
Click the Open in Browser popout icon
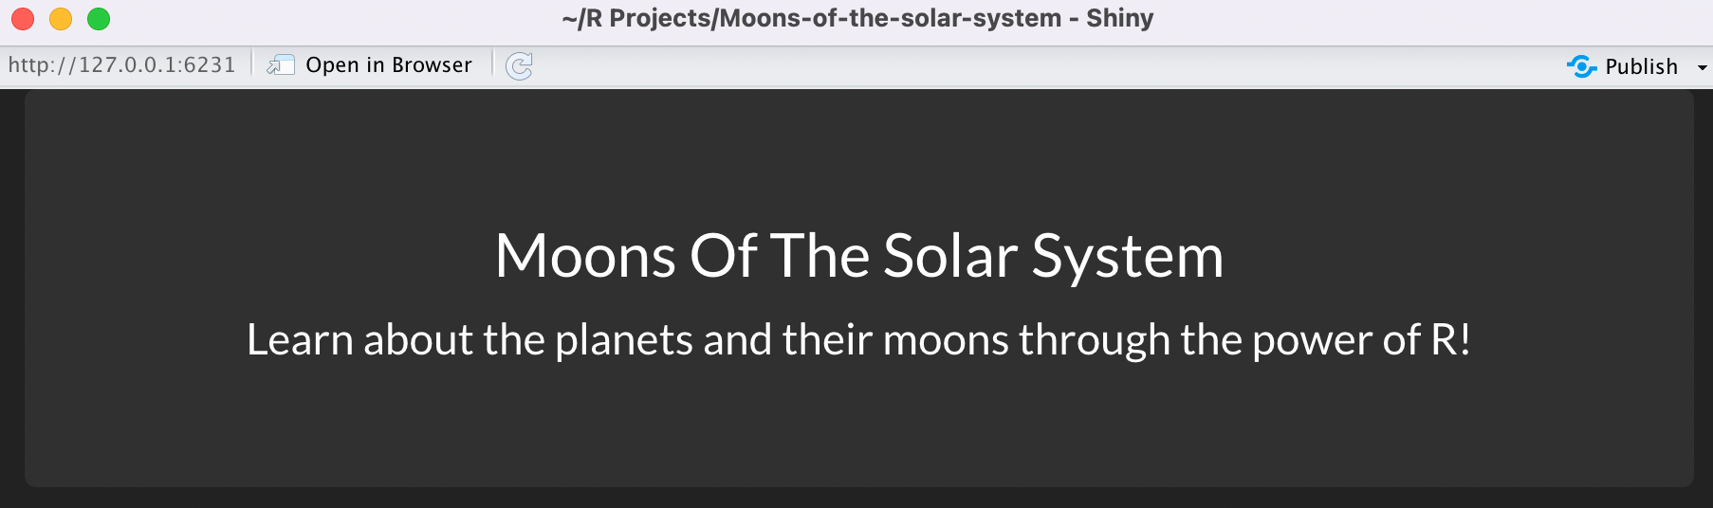point(281,65)
